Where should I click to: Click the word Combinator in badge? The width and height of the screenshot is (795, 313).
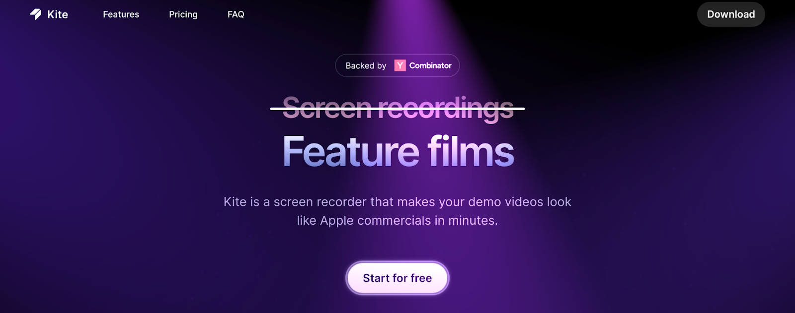coord(430,65)
